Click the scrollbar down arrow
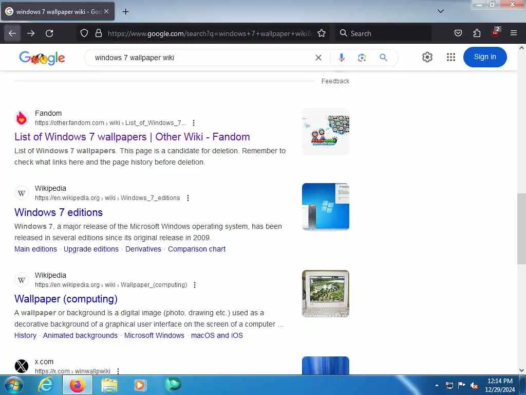This screenshot has width=526, height=395. click(521, 370)
